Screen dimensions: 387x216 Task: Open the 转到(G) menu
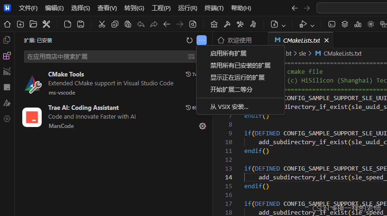pyautogui.click(x=134, y=8)
